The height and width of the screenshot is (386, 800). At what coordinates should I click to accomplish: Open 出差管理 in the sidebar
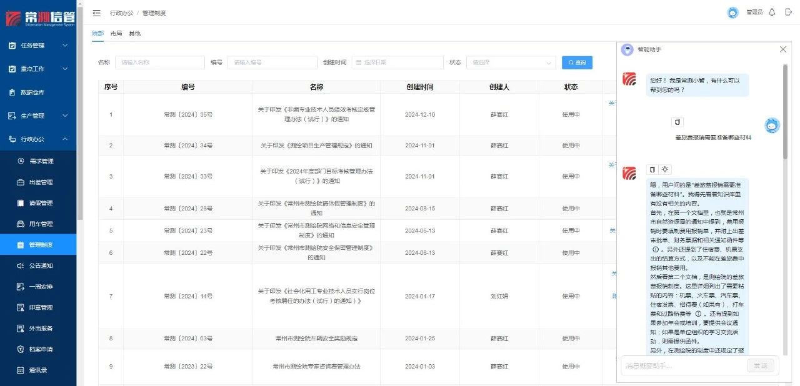coord(41,182)
